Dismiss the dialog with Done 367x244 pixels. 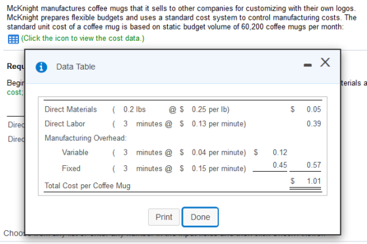point(200,217)
